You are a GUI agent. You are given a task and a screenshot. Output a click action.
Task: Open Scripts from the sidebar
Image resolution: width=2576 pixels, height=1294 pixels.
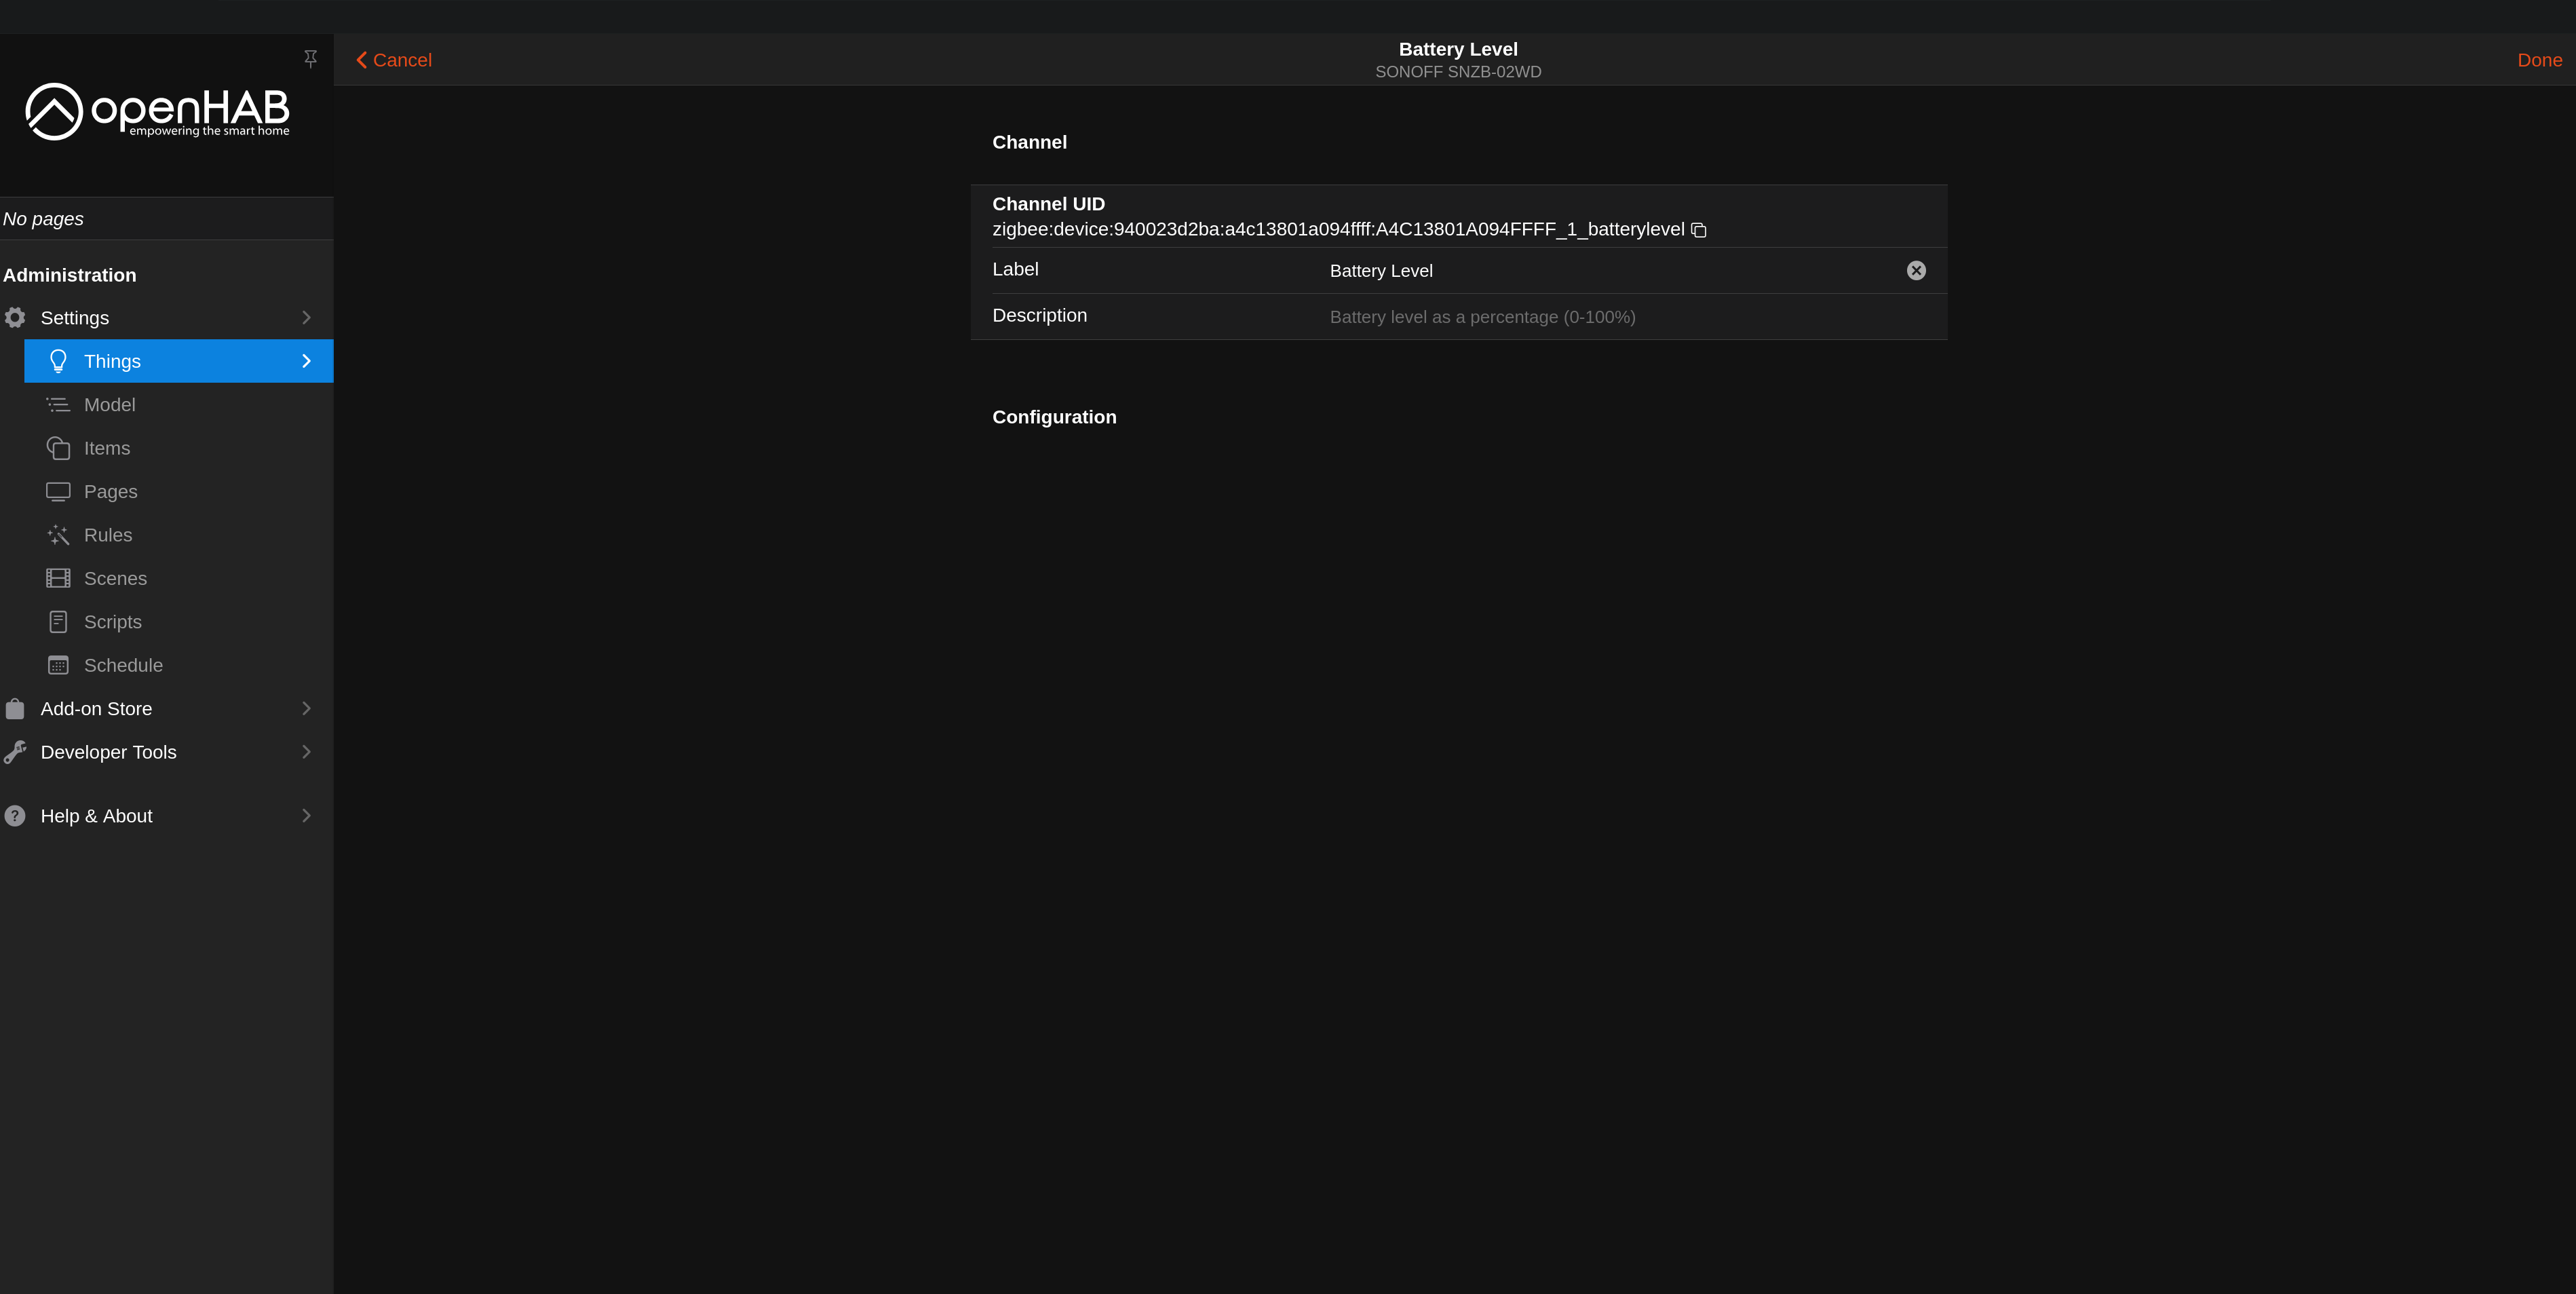click(112, 622)
